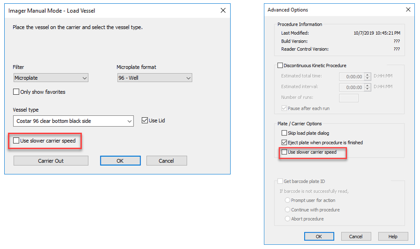Click the Number of runs field

pos(348,98)
